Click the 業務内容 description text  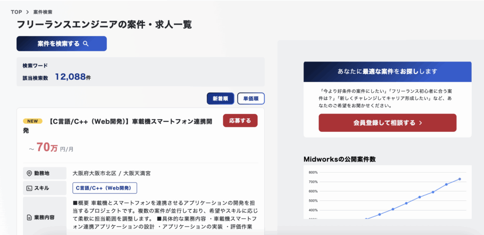(165, 215)
